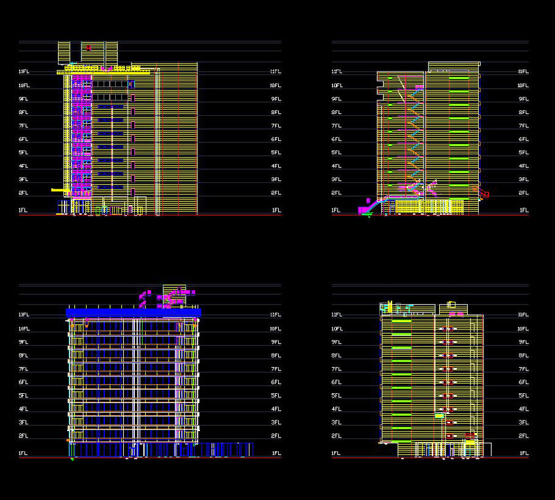The image size is (555, 500).
Task: Click 7FL label right of top-right elevation
Action: [x=524, y=126]
